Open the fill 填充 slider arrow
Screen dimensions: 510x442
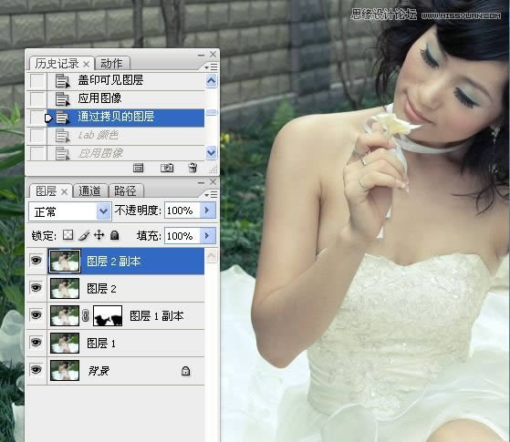[207, 236]
